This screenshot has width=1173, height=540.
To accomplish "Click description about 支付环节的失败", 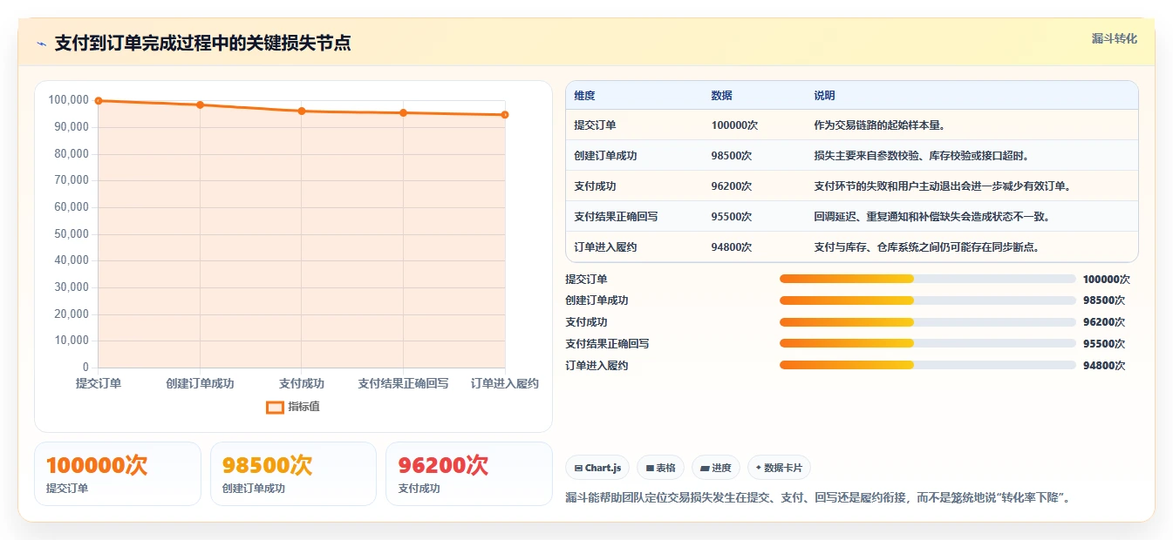I will pyautogui.click(x=943, y=186).
